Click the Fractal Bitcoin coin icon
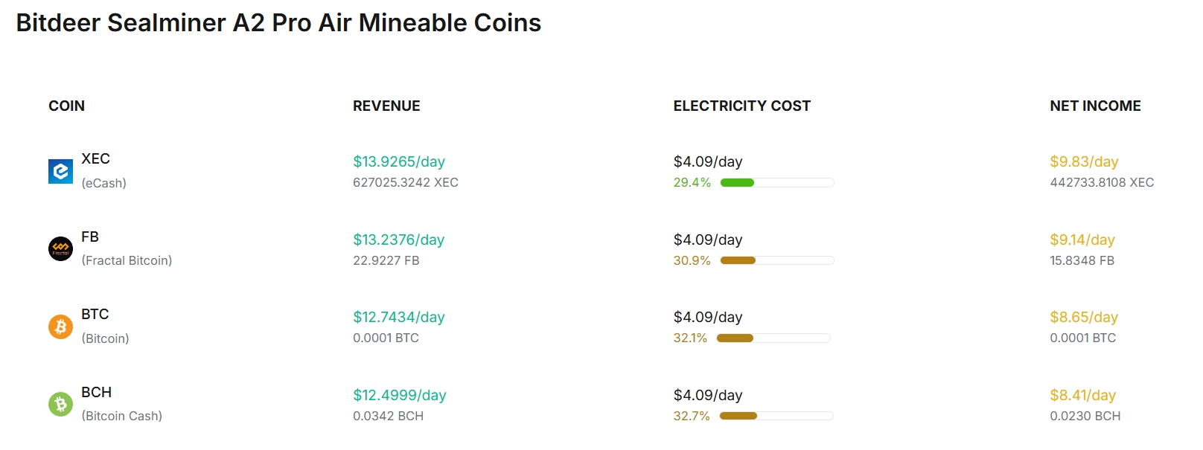 point(60,248)
